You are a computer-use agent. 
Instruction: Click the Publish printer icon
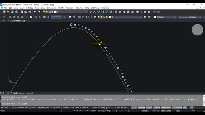30,12
